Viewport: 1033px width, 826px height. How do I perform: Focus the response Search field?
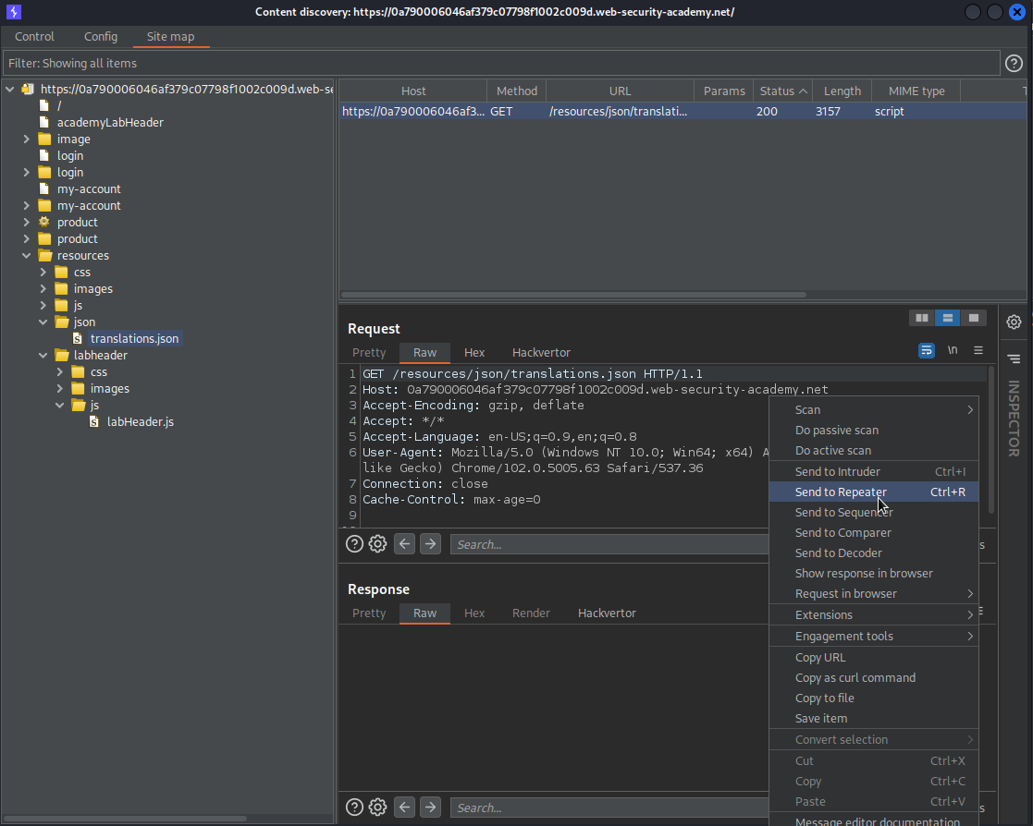pos(609,807)
